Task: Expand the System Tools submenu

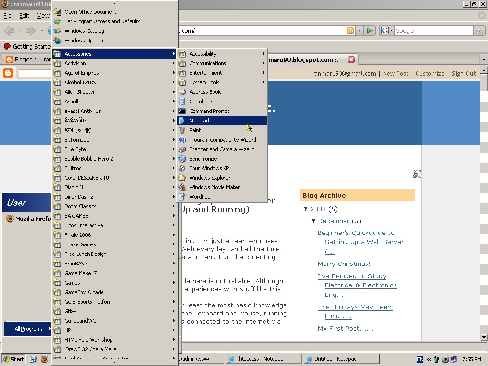Action: pyautogui.click(x=222, y=82)
